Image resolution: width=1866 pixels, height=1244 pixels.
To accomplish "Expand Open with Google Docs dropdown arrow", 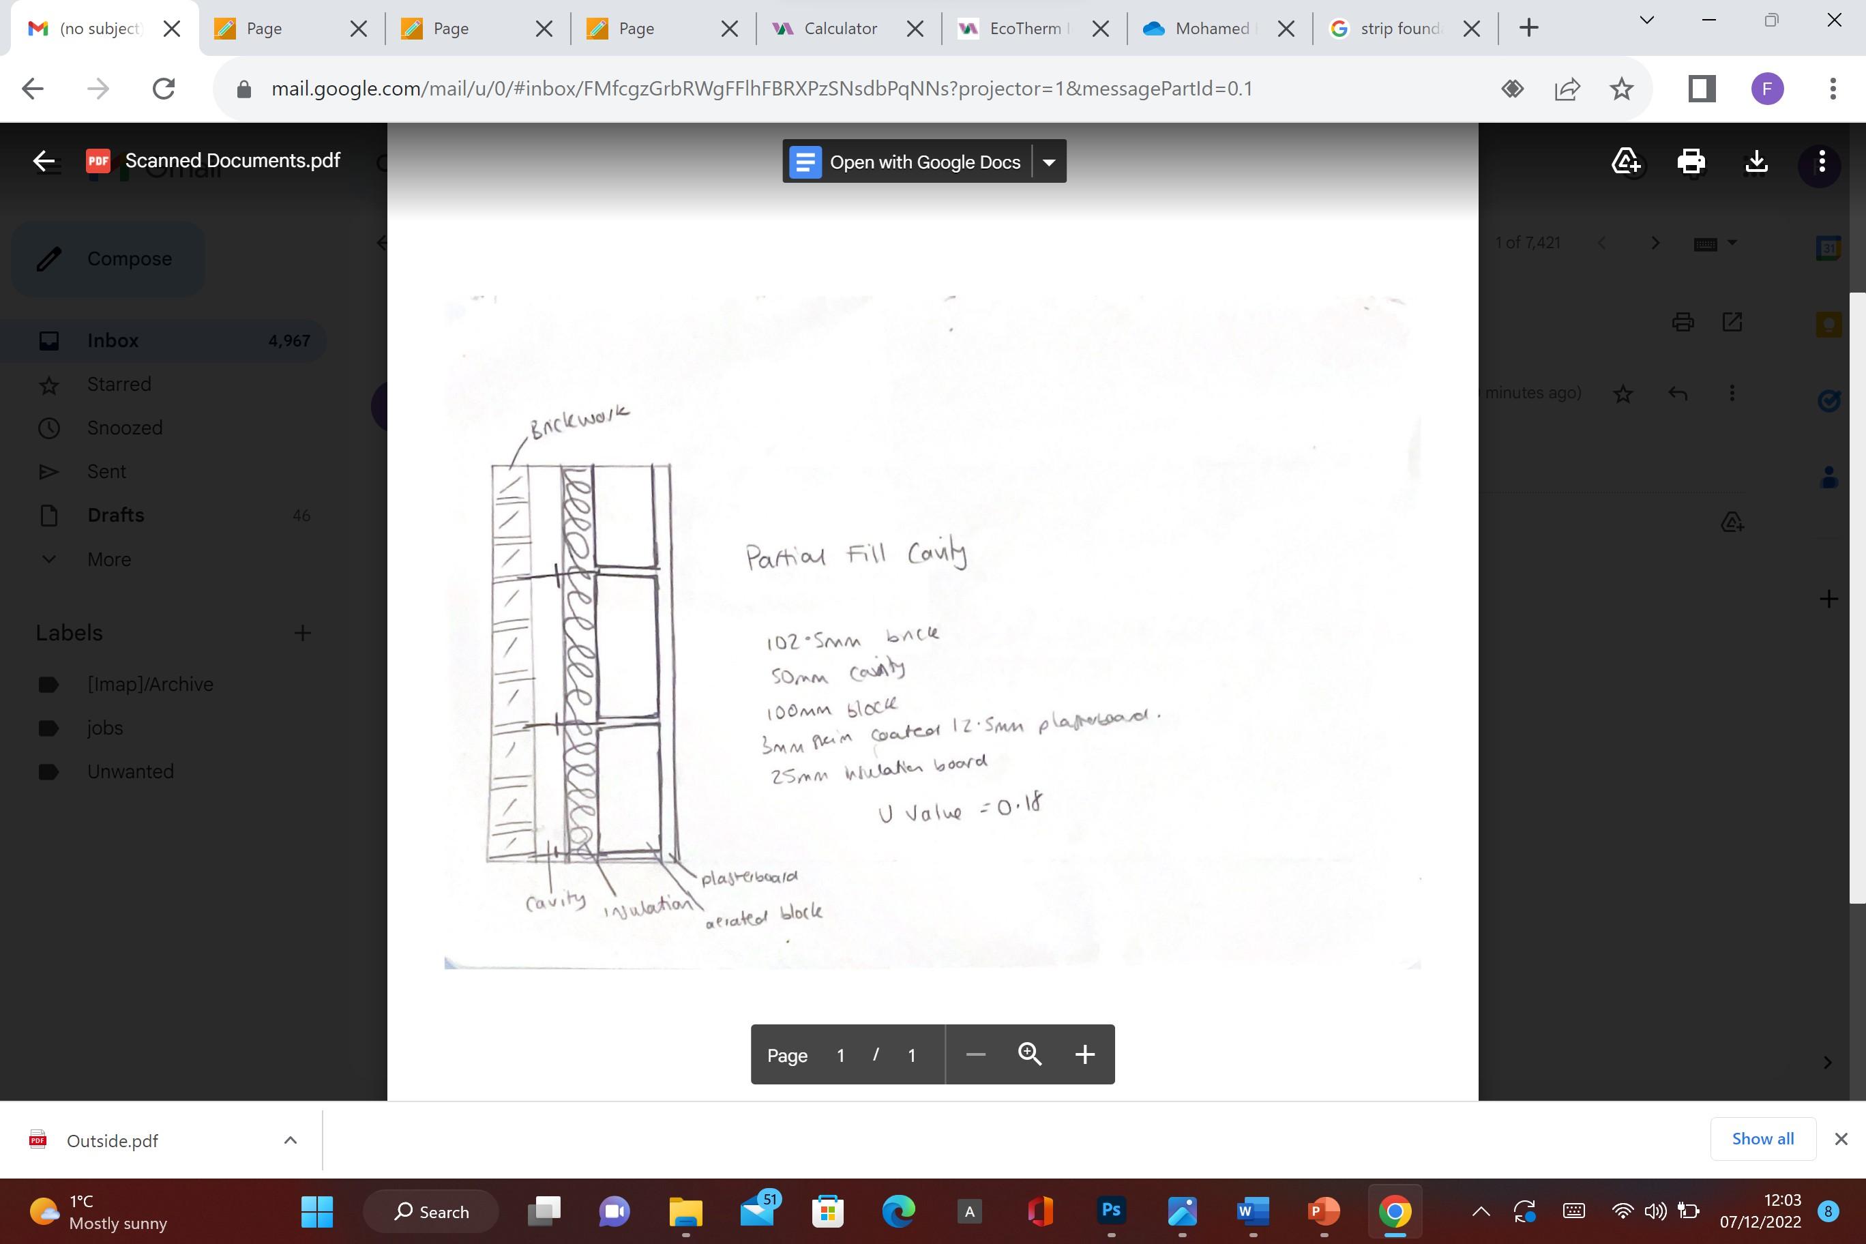I will point(1049,162).
